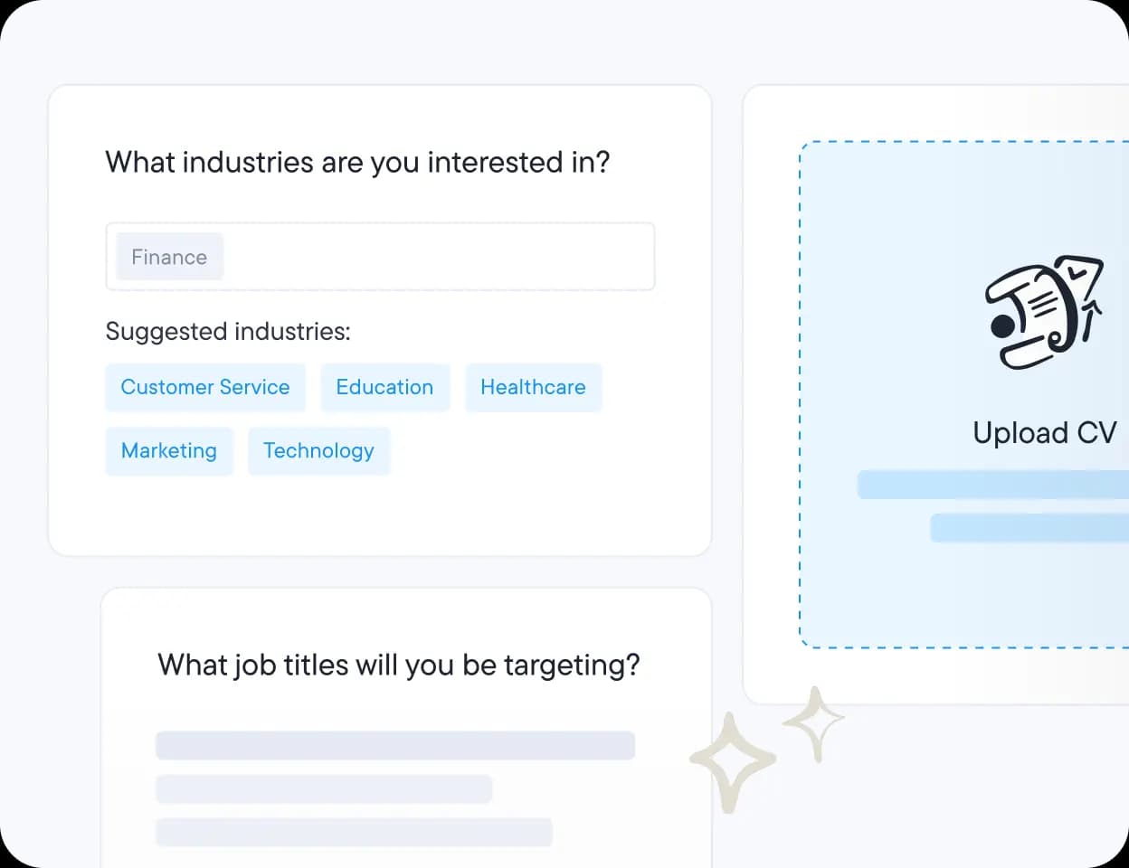Click the shorter blue bar under Upload CV
This screenshot has width=1129, height=868.
pos(1029,528)
